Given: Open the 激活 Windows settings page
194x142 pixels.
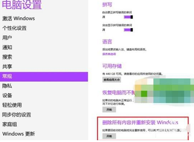Looking at the screenshot, I should pos(18,18).
